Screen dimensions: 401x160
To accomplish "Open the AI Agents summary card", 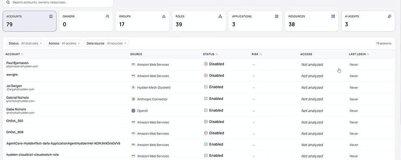I will coord(368,21).
